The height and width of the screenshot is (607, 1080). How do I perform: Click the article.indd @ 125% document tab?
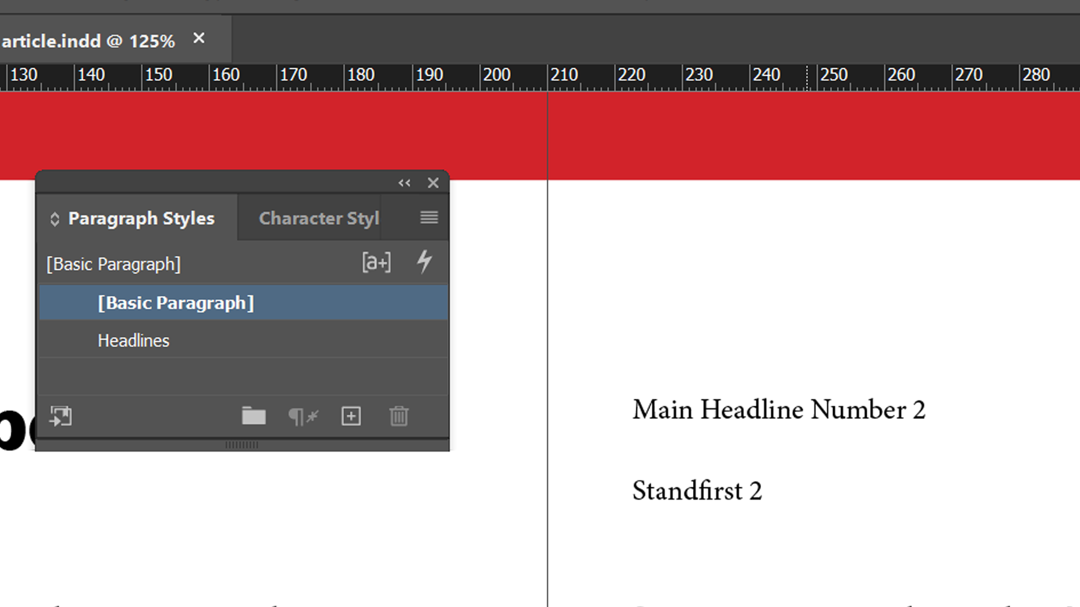coord(88,41)
